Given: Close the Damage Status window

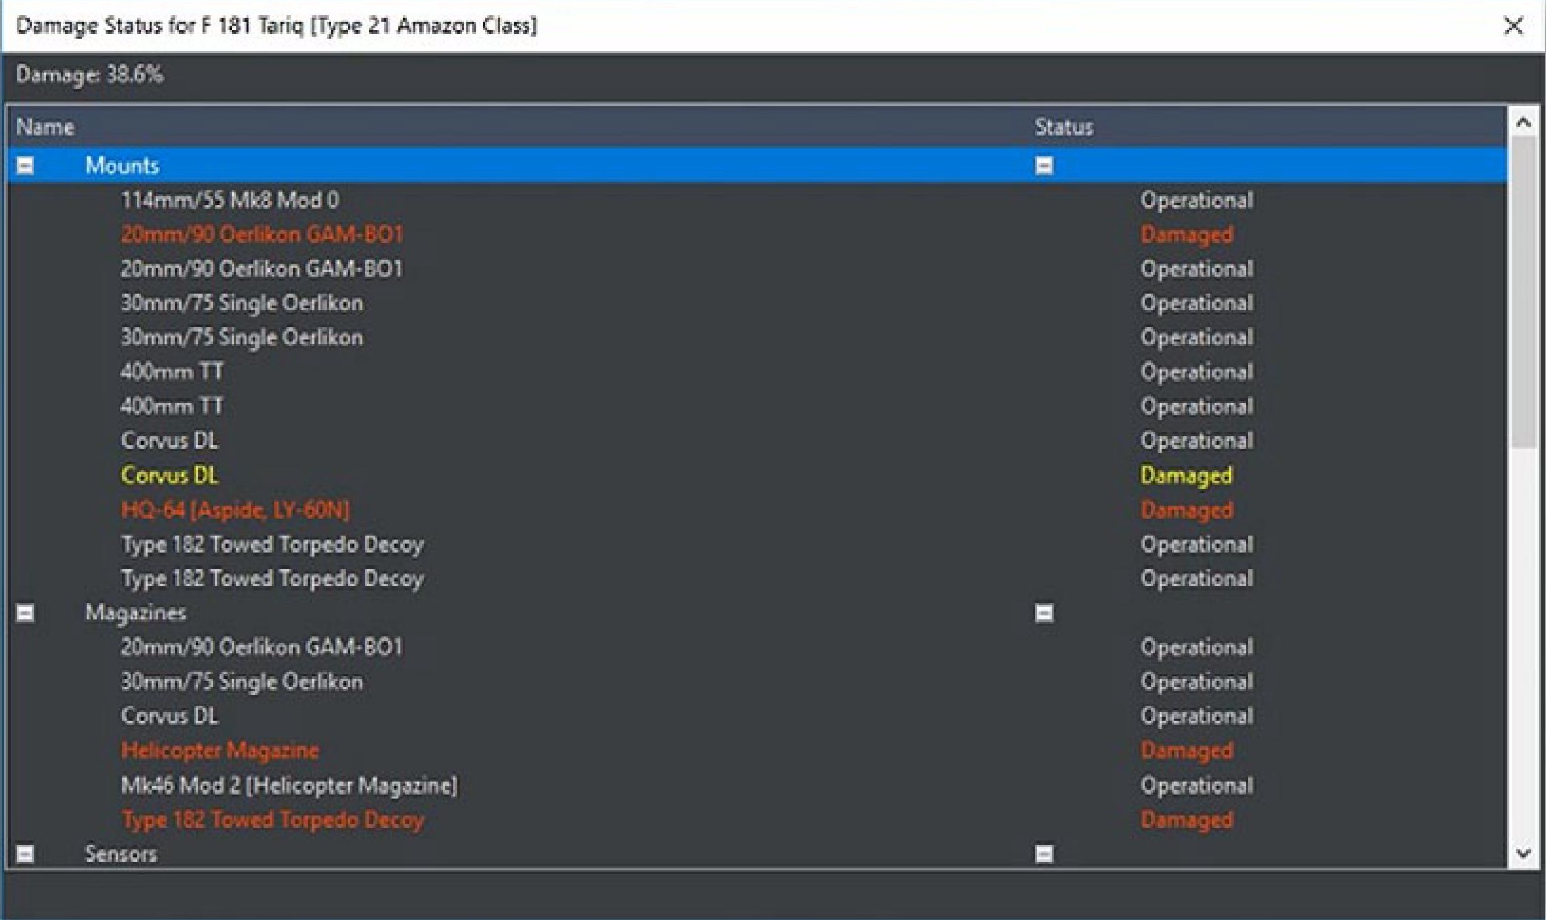Looking at the screenshot, I should pyautogui.click(x=1513, y=26).
